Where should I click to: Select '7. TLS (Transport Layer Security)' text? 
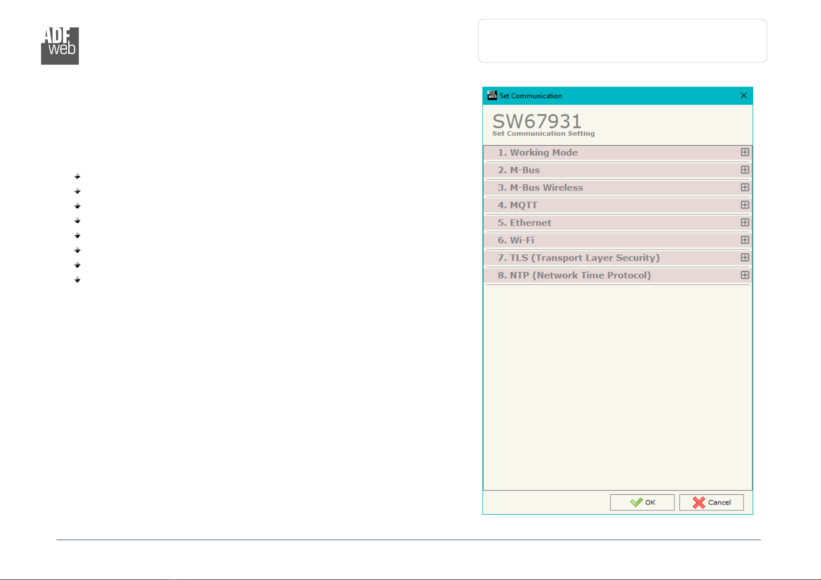pyautogui.click(x=578, y=258)
